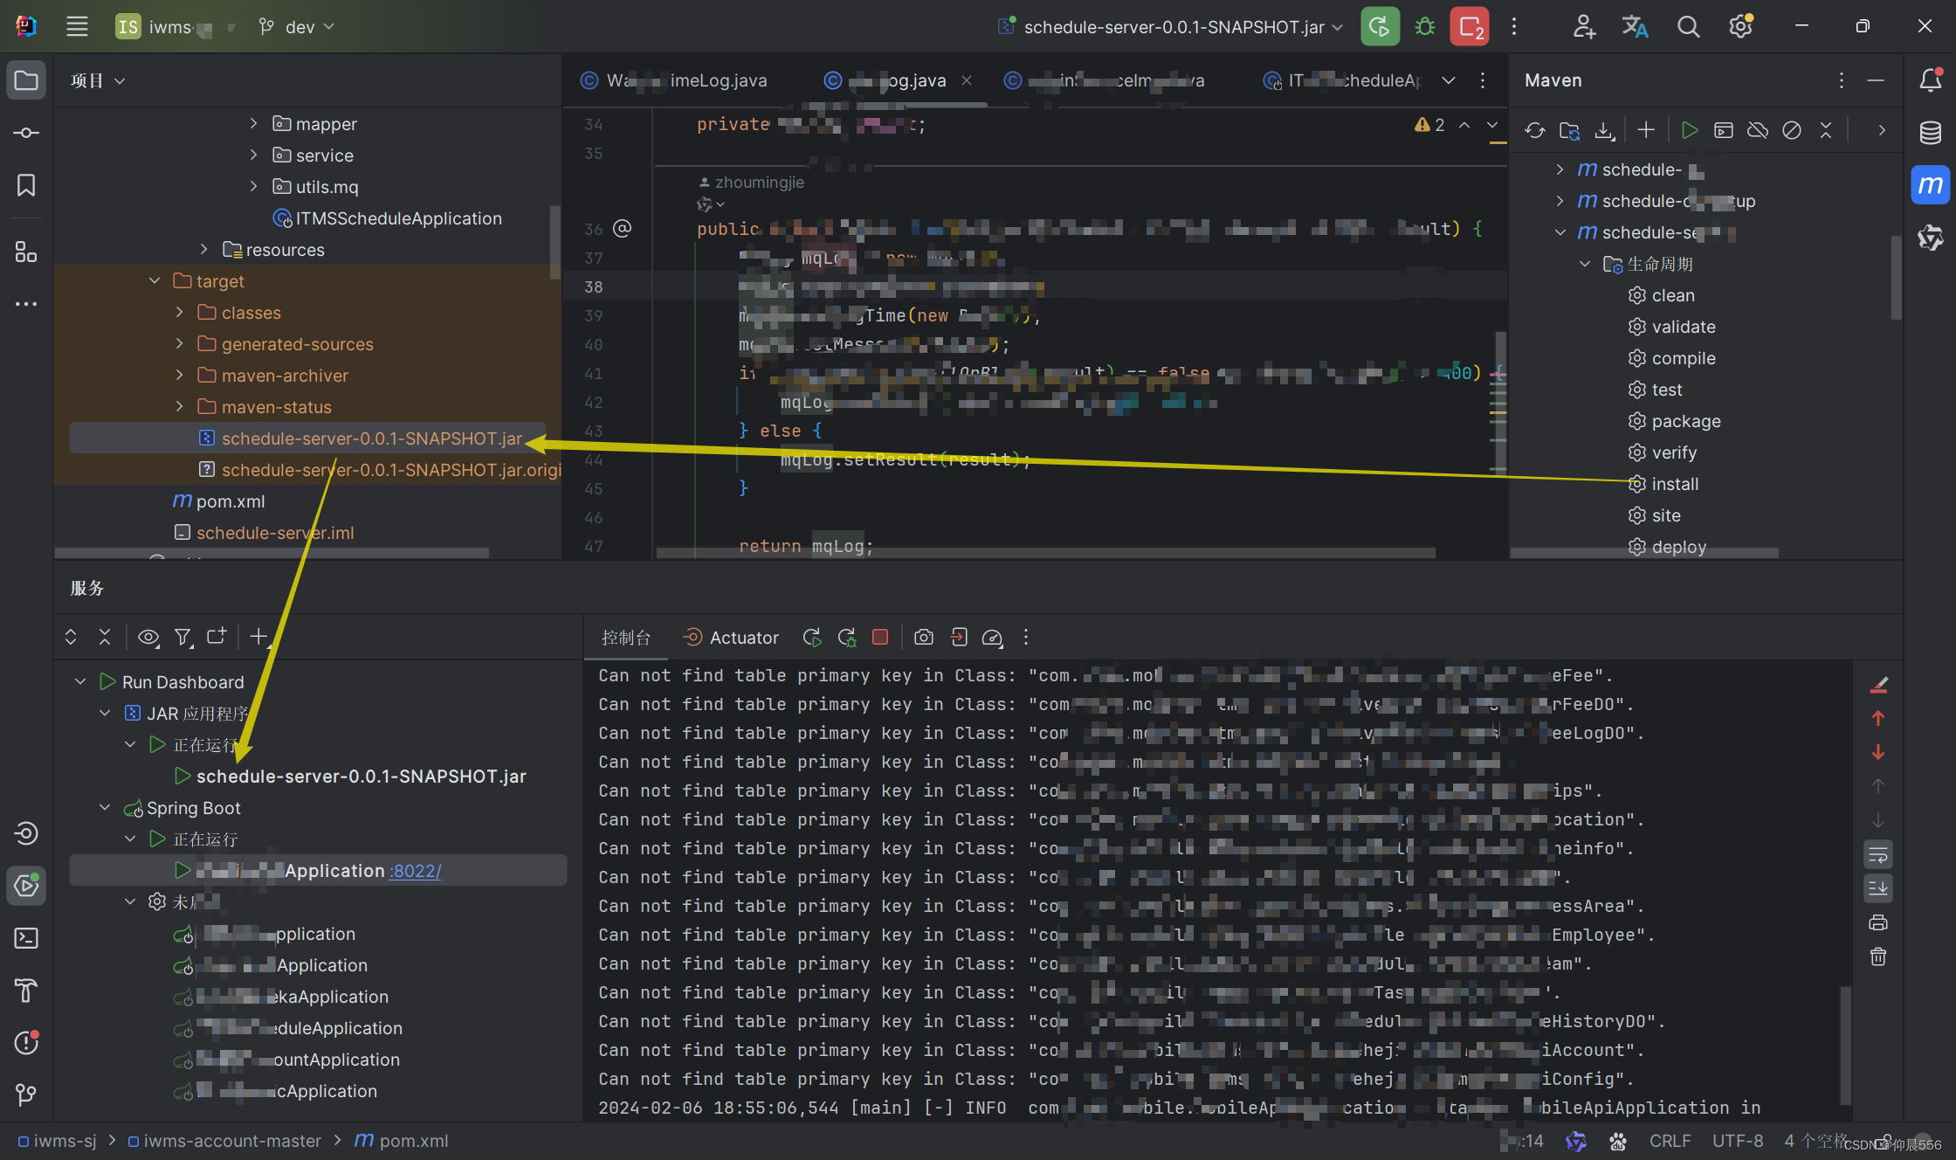This screenshot has height=1160, width=1956.
Task: Click the project tree horizontal scrollbar
Action: [272, 552]
